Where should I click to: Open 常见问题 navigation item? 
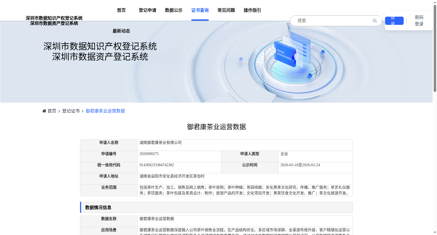[226, 10]
